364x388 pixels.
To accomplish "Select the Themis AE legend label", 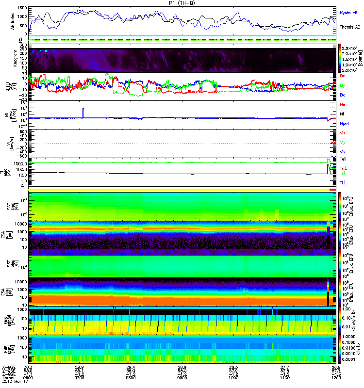I will coord(349,27).
